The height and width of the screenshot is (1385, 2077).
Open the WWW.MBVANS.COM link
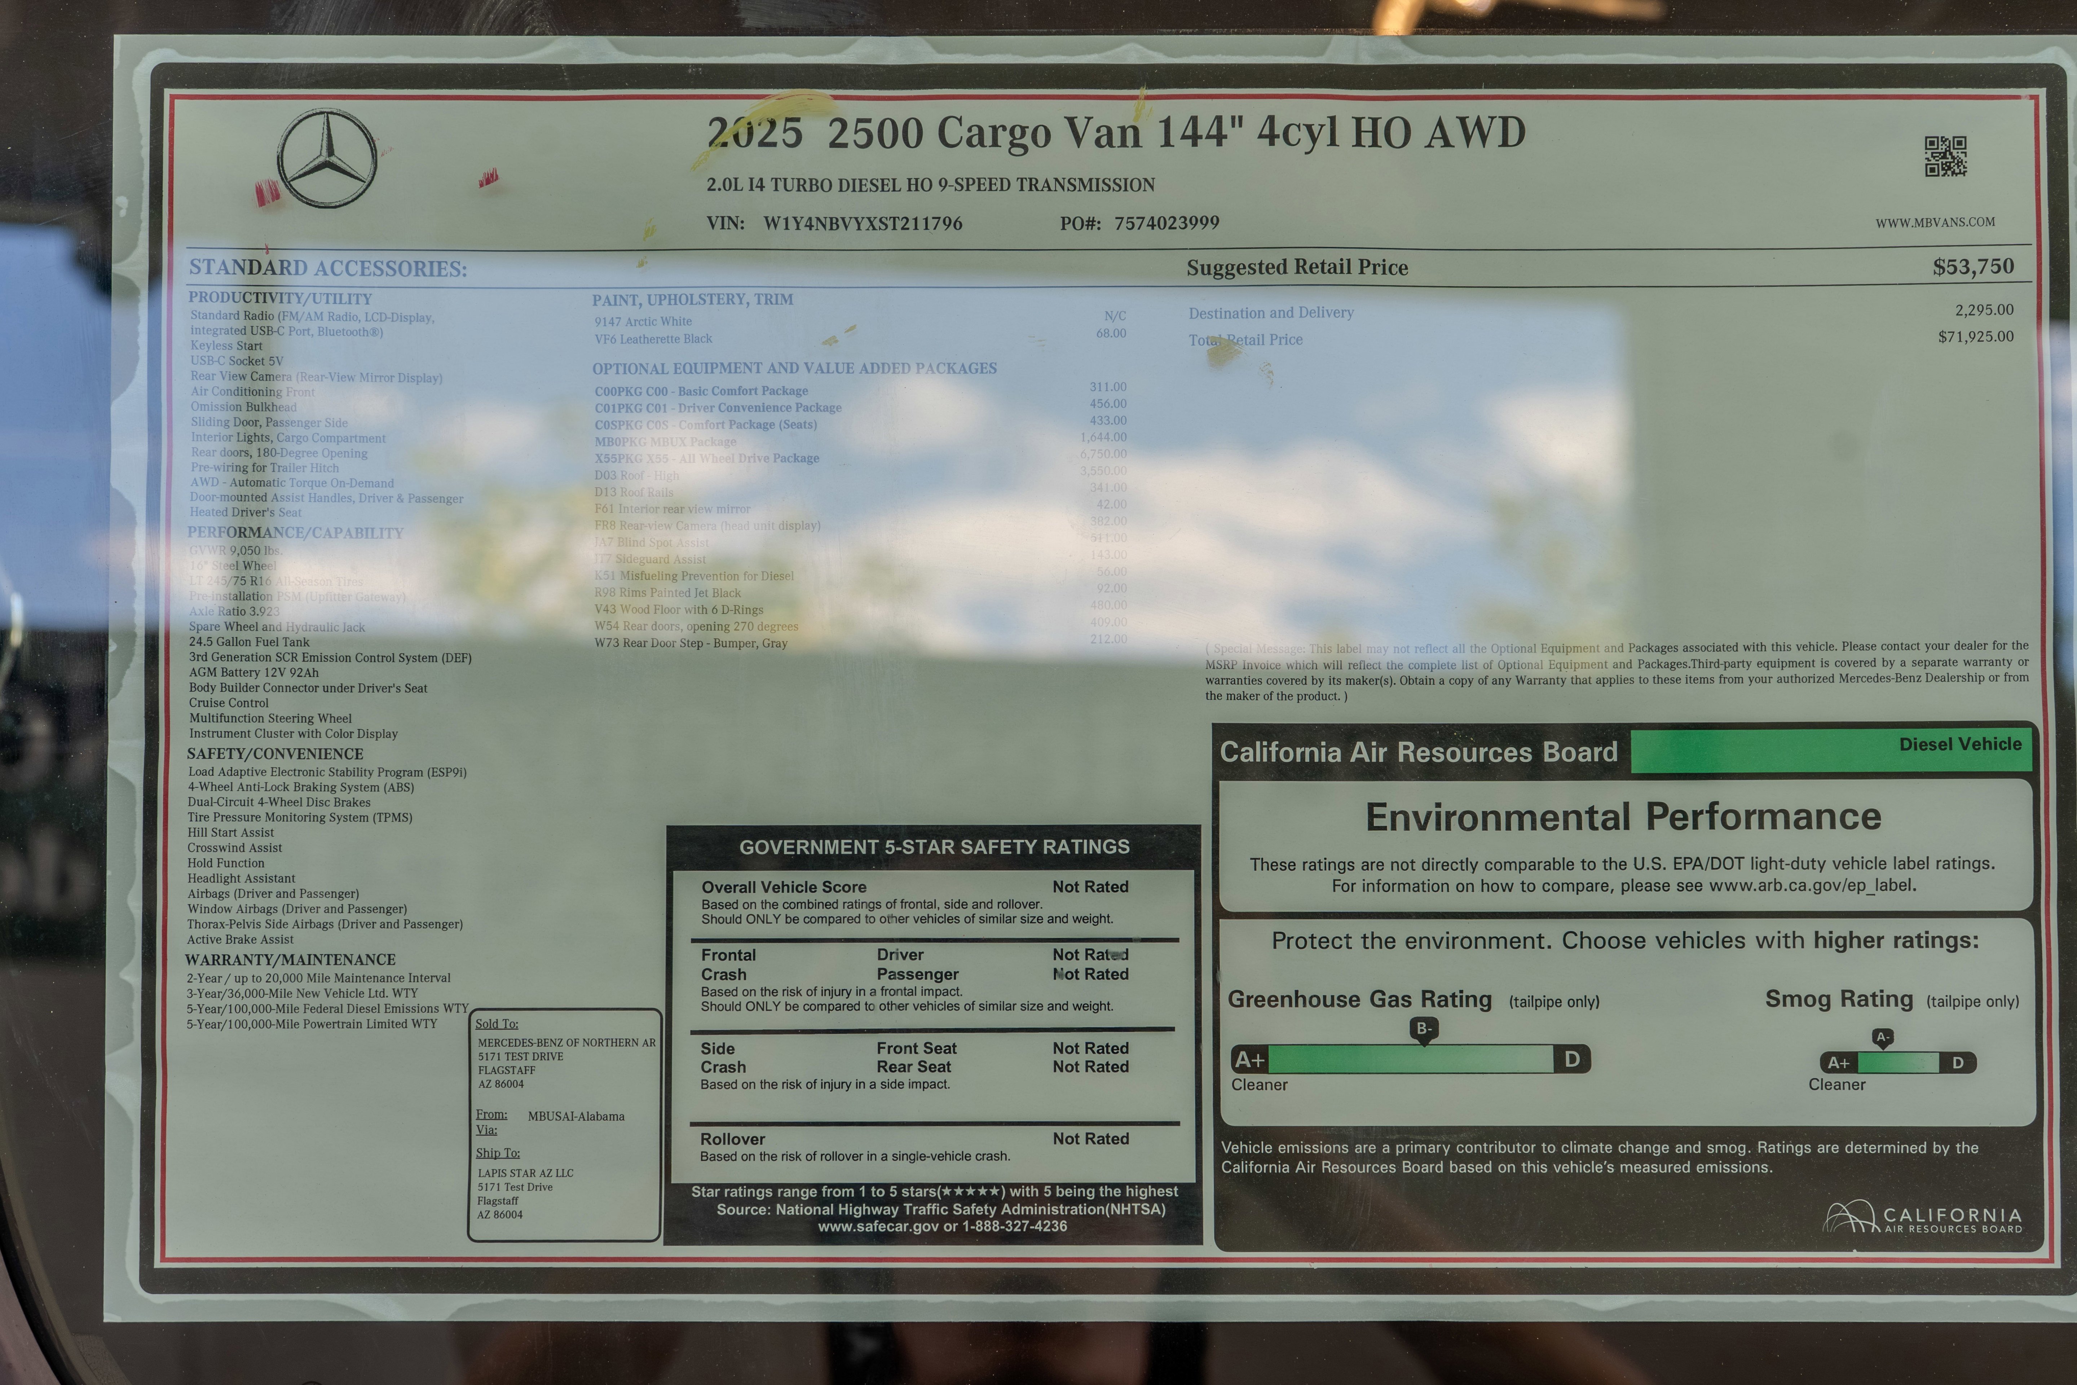pyautogui.click(x=1935, y=223)
